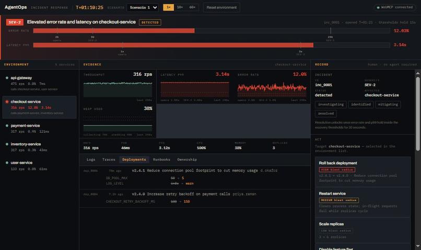Select payment-service in environment list
Screen dimensions: 421x250
point(40,128)
